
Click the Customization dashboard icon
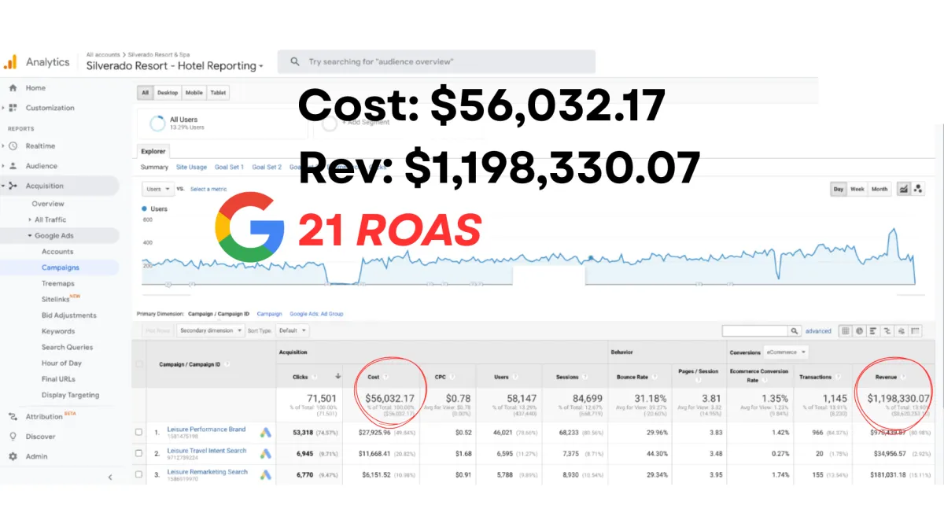[13, 108]
